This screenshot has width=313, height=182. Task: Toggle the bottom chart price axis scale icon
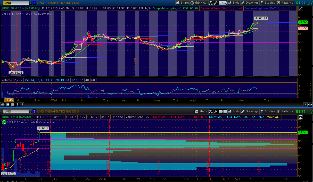(301, 117)
